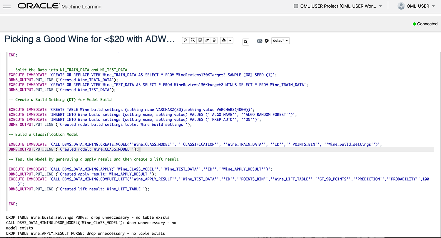Click the Oracle Machine Learning logo

coord(39,6)
